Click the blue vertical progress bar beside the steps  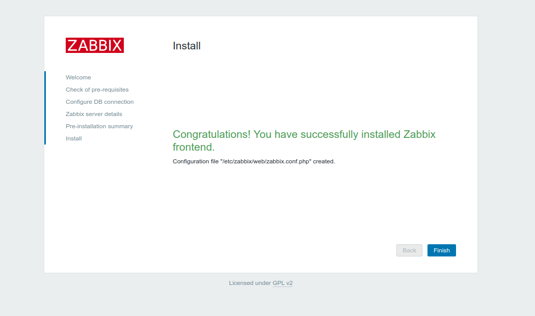pos(45,108)
